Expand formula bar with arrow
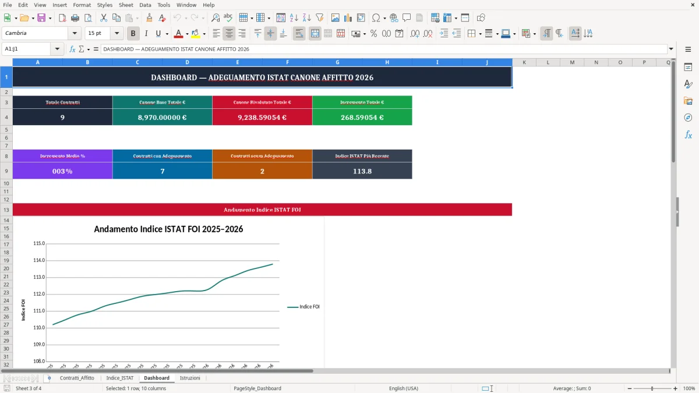This screenshot has width=699, height=393. (x=671, y=49)
